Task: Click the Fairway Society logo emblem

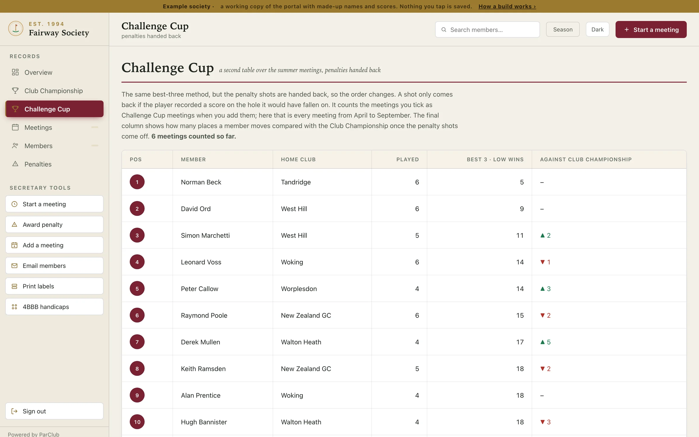Action: coord(16,29)
